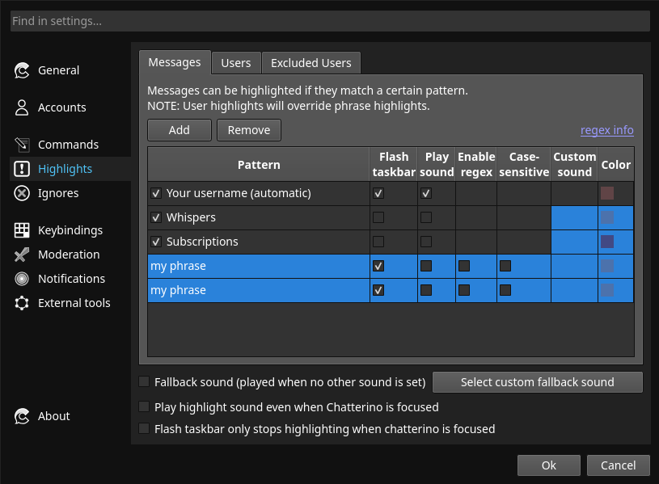Select the 'Subscriptions' pattern text
The height and width of the screenshot is (484, 659).
[202, 242]
